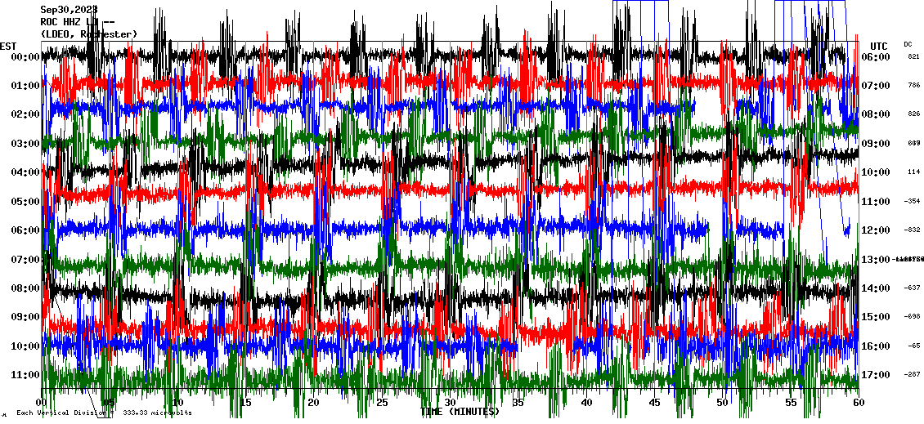Pick the 16:00 UTC row label

(x=876, y=346)
